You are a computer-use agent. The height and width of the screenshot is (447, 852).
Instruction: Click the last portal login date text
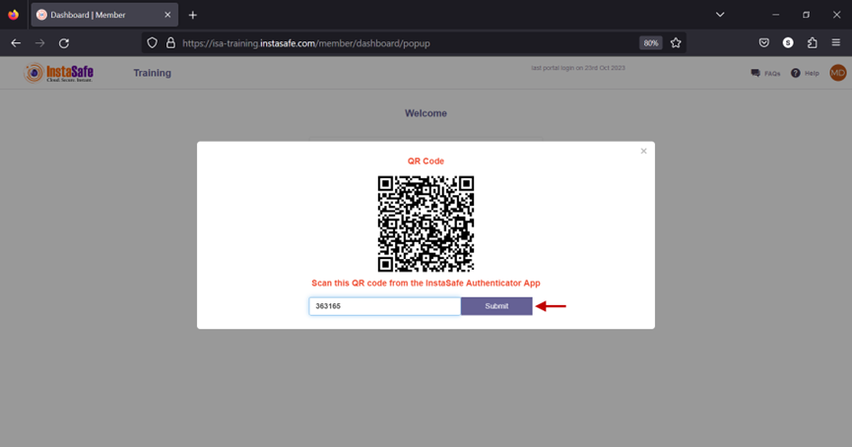(578, 68)
